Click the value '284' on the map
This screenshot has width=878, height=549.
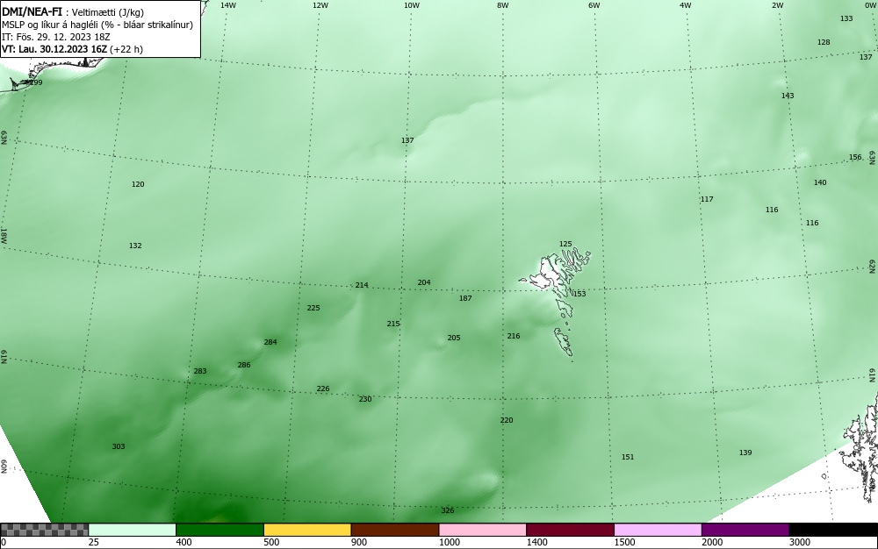[x=270, y=342]
